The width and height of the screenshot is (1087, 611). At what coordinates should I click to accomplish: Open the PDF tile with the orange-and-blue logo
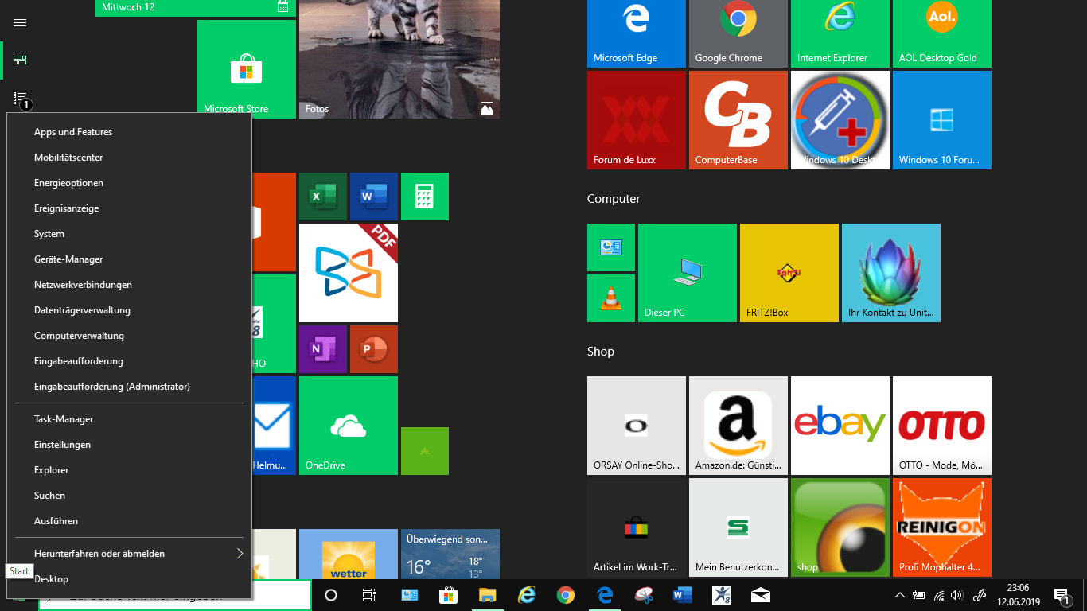coord(348,273)
